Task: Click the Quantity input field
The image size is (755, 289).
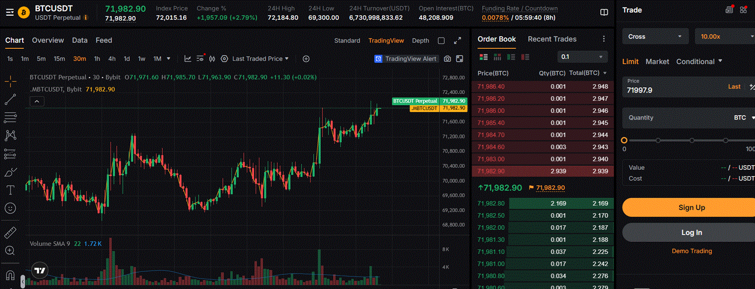Action: click(x=688, y=118)
